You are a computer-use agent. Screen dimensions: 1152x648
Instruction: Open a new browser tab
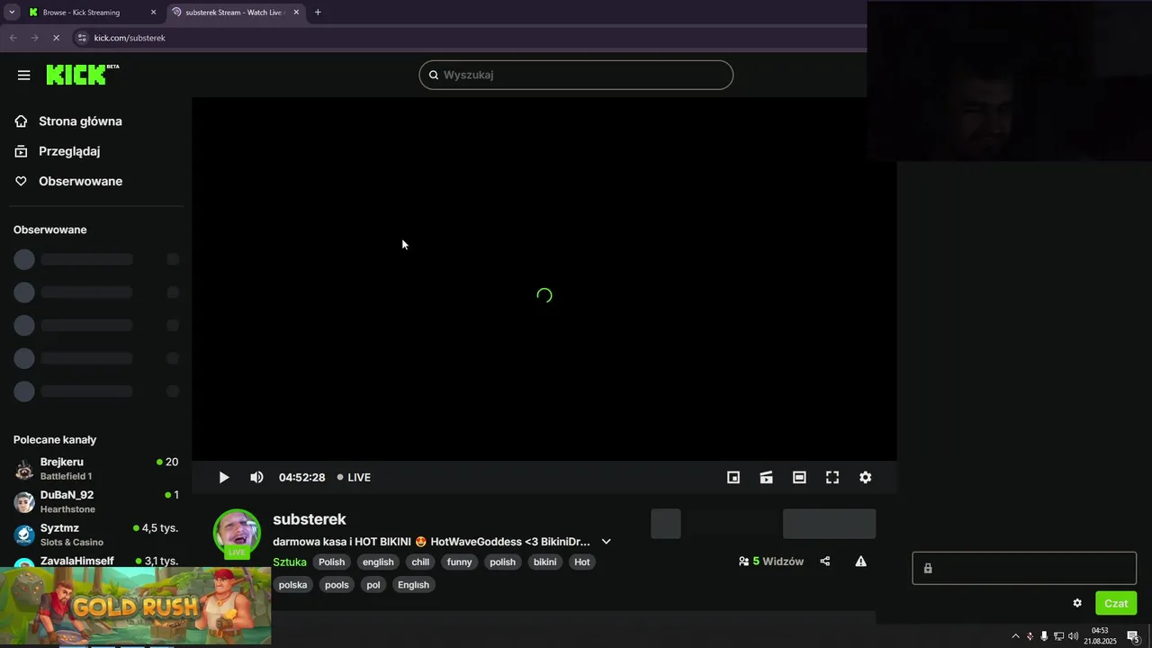pos(318,13)
